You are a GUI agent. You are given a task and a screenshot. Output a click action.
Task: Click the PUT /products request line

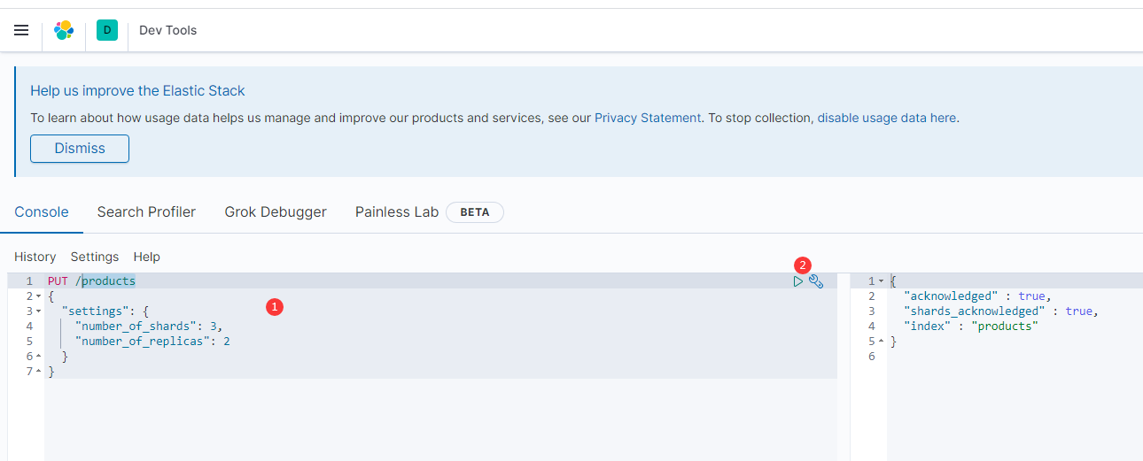click(x=92, y=281)
